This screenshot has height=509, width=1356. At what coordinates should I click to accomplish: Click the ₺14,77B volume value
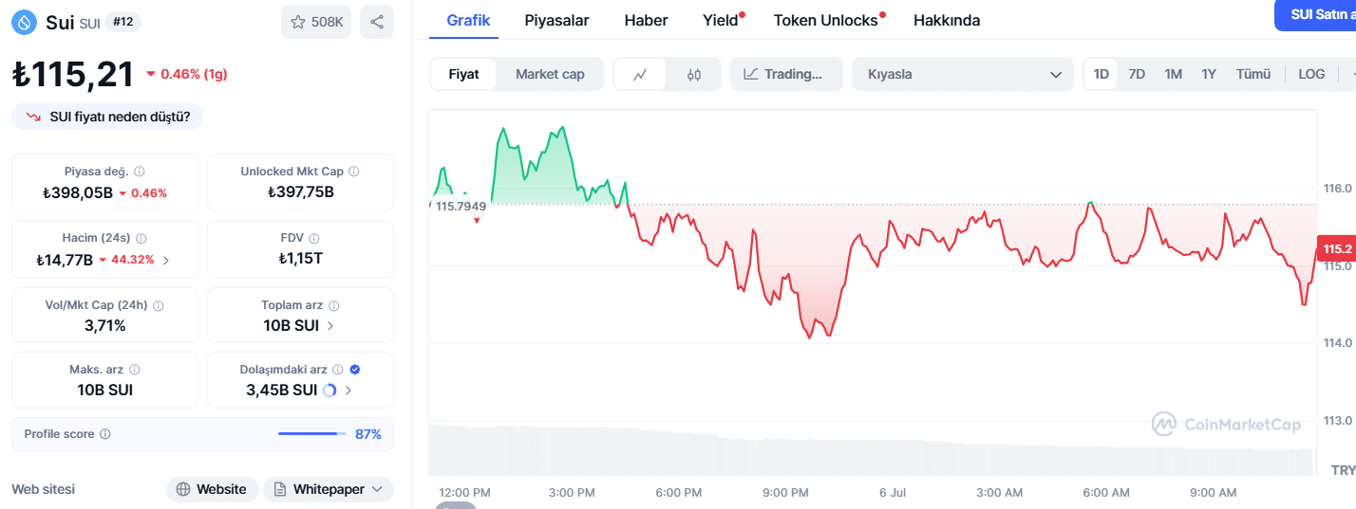65,260
